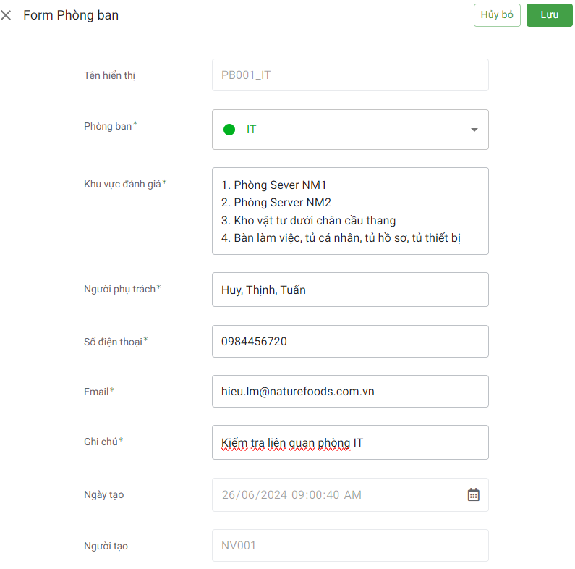Click the Khu vực đánh giá label
The width and height of the screenshot is (575, 569).
coord(122,184)
